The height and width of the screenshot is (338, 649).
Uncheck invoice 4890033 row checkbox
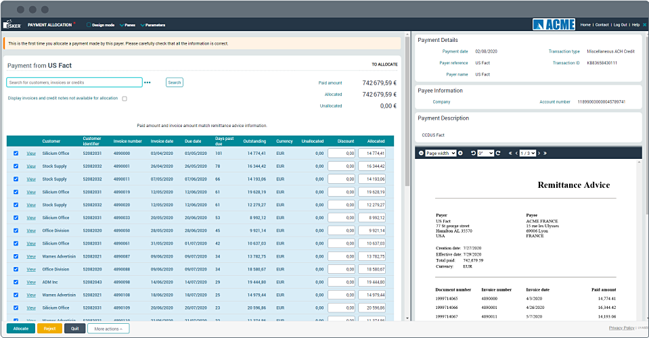[x=16, y=218]
